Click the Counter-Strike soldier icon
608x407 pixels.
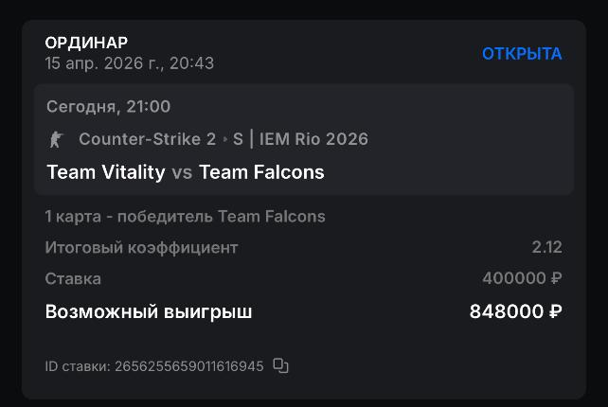click(55, 140)
